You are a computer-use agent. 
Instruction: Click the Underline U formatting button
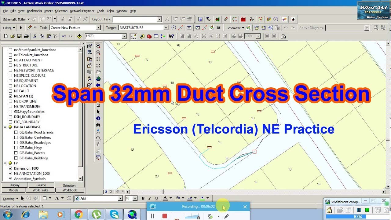coord(156,198)
